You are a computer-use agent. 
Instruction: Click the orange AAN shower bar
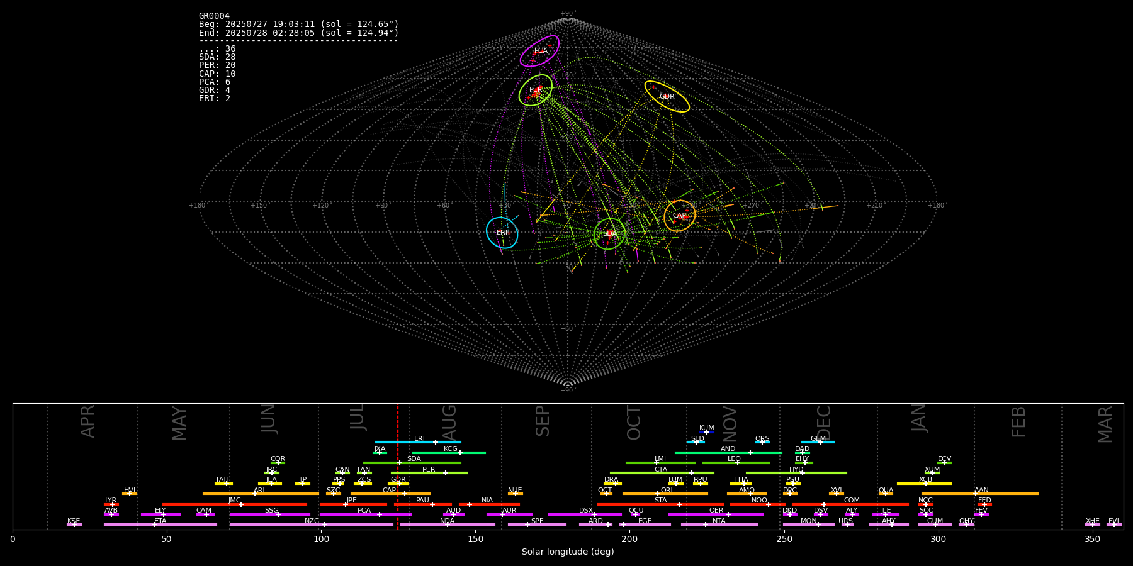coord(980,494)
